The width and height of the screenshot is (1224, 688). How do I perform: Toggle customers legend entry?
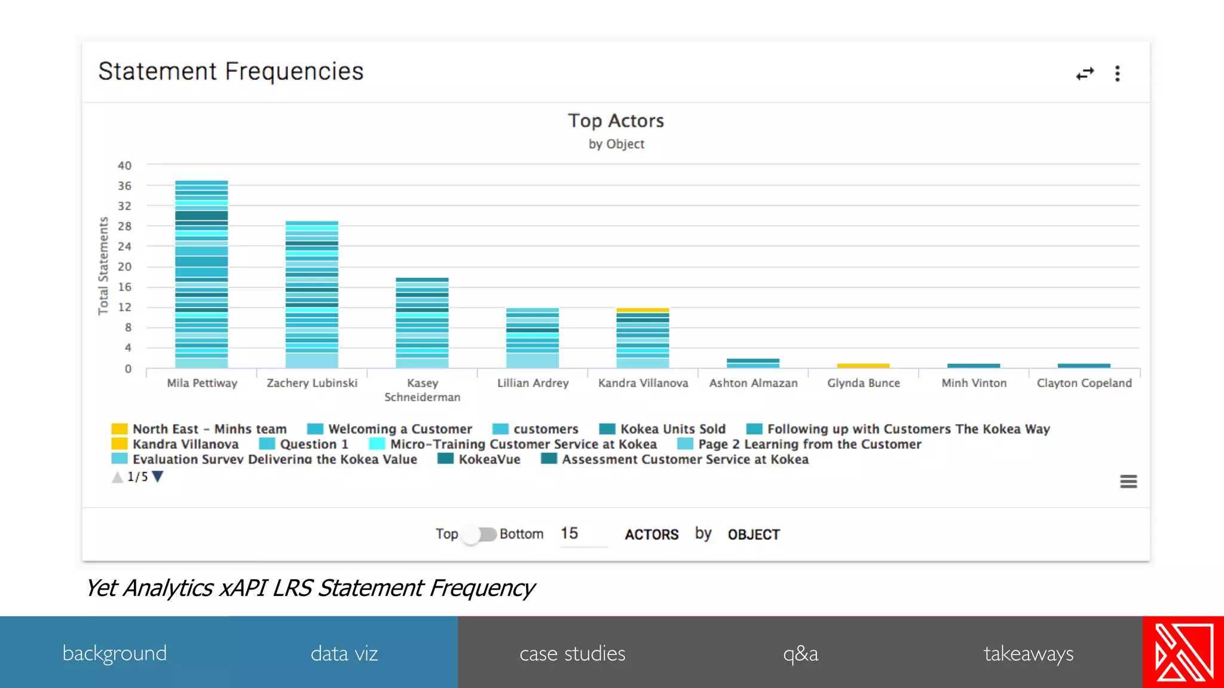[x=535, y=429]
